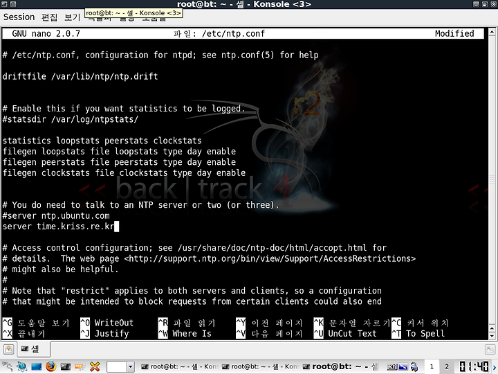Click the '#statsdir /var/log/ntpstats/' line
Image resolution: width=498 pixels, height=374 pixels.
click(x=70, y=119)
